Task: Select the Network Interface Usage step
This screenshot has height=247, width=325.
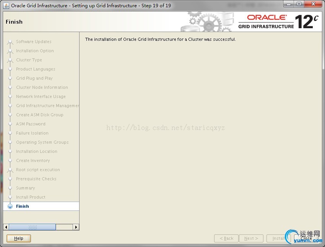Action: coord(41,96)
